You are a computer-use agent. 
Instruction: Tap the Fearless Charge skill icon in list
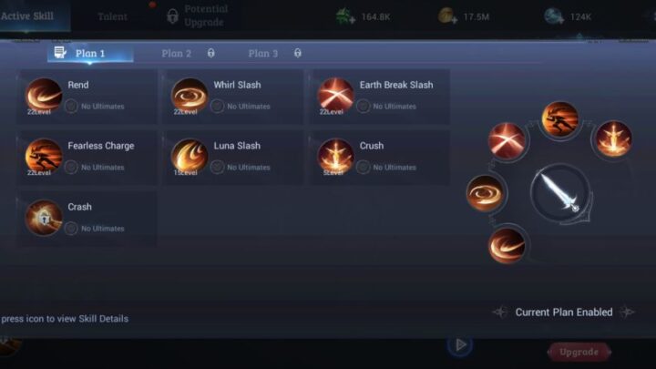pos(44,157)
